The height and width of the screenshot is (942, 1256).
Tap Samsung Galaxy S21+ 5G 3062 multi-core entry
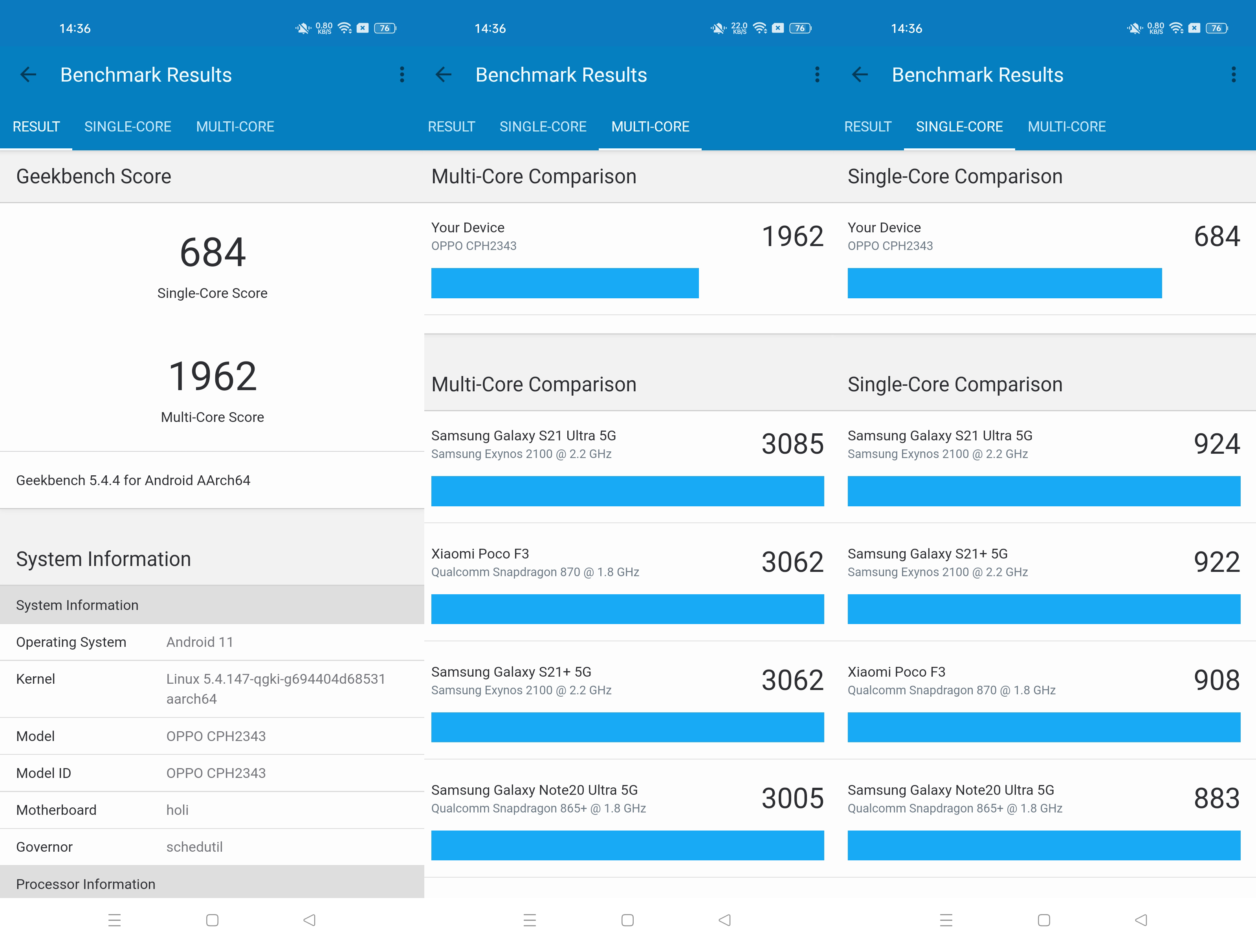627,700
